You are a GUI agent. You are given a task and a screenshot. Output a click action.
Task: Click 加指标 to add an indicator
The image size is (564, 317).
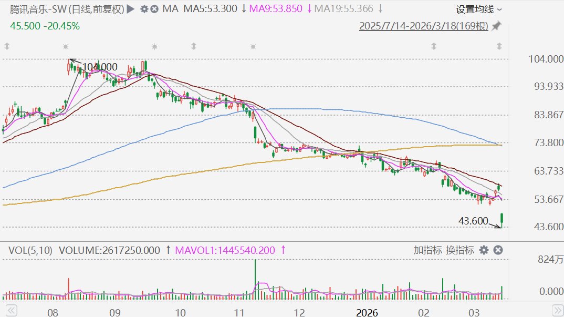[427, 250]
